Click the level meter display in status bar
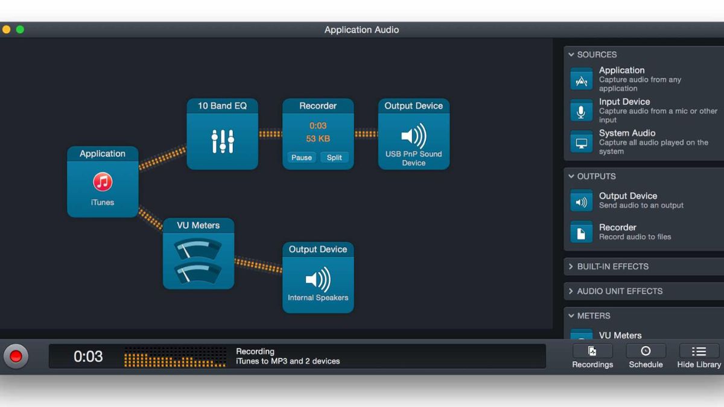The height and width of the screenshot is (407, 724). (176, 356)
